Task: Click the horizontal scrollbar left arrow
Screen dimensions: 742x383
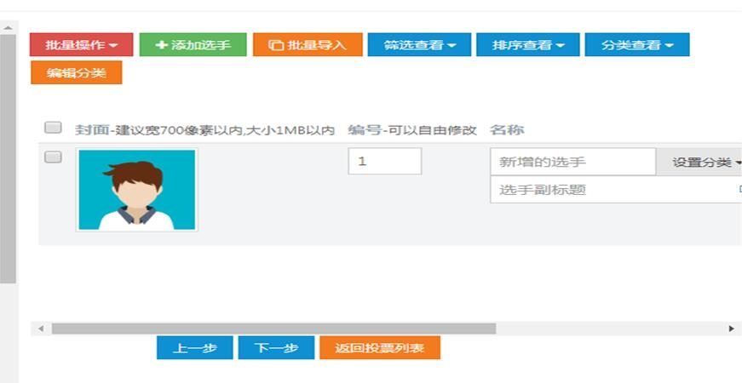Action: (41, 329)
